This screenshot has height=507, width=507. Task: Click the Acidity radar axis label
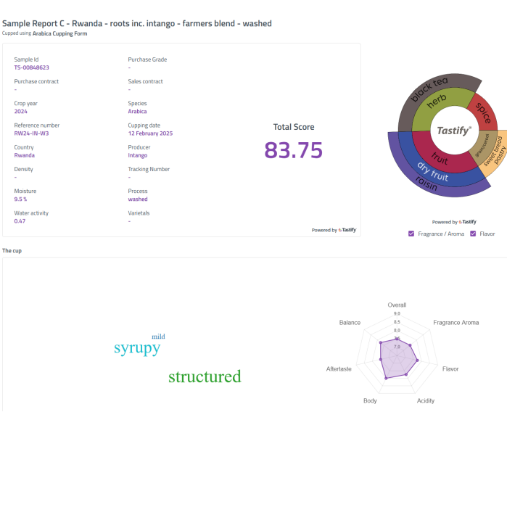click(x=426, y=400)
